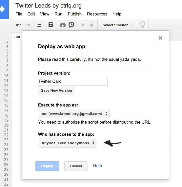Click the Save New Version button

tap(56, 90)
